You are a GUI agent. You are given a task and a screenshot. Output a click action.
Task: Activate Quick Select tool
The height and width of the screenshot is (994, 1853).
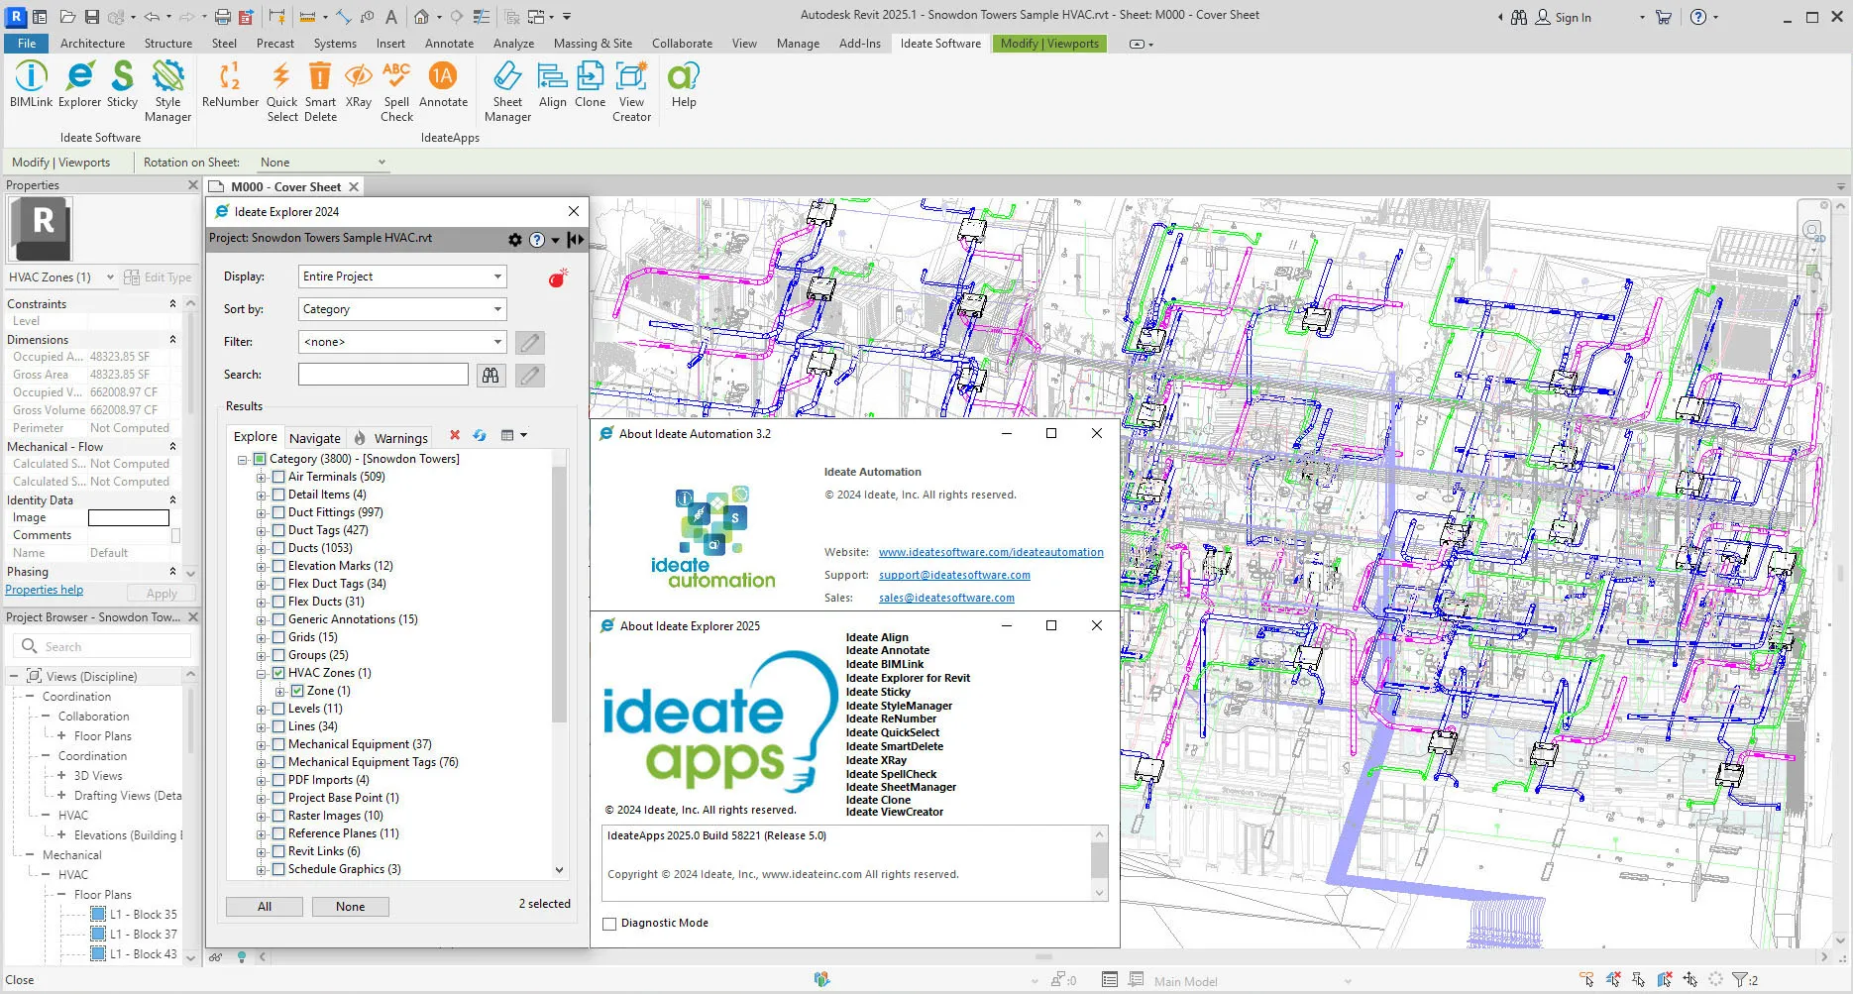281,91
